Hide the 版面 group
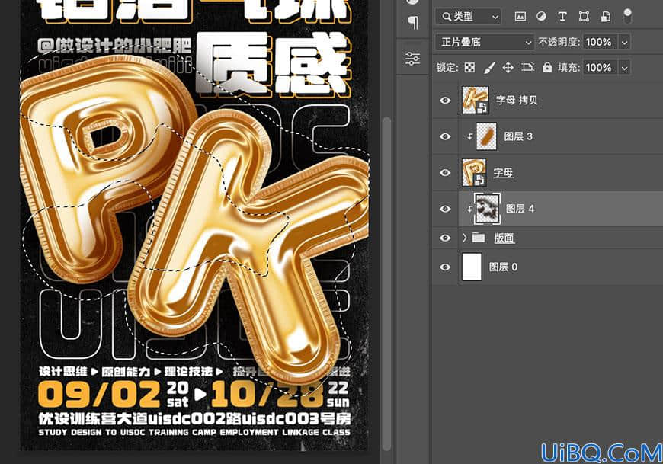The width and height of the screenshot is (663, 464). 445,238
